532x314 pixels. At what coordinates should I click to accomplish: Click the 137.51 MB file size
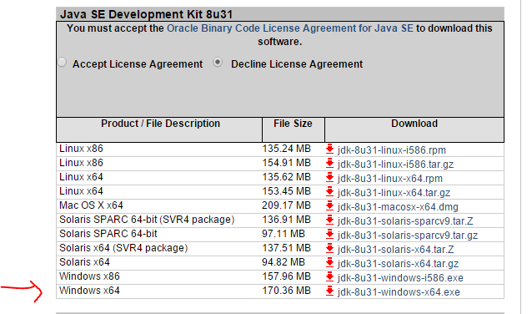pos(286,248)
